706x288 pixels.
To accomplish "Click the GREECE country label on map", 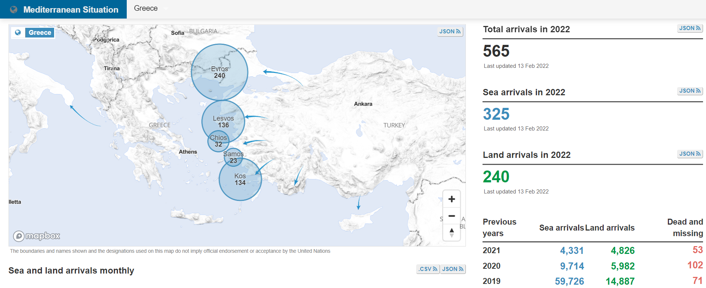I will tap(159, 125).
